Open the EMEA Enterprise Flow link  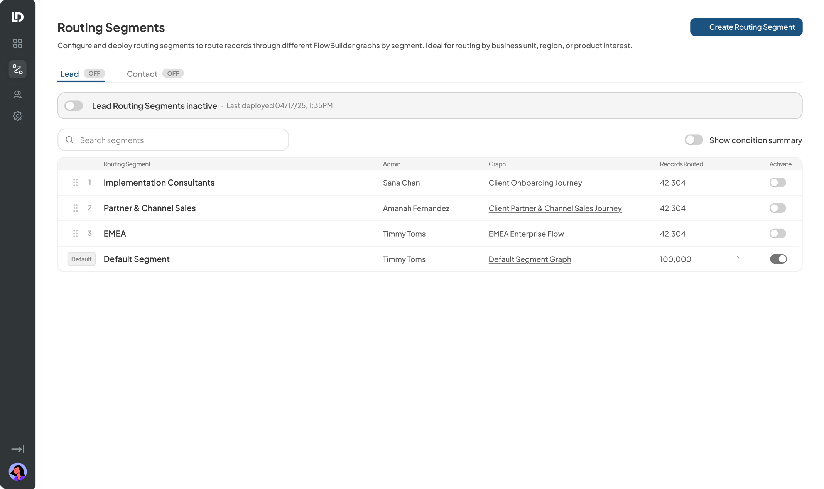(526, 234)
